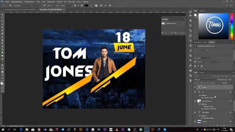Open Skype from the taskbar
235x132 pixels.
[165, 129]
